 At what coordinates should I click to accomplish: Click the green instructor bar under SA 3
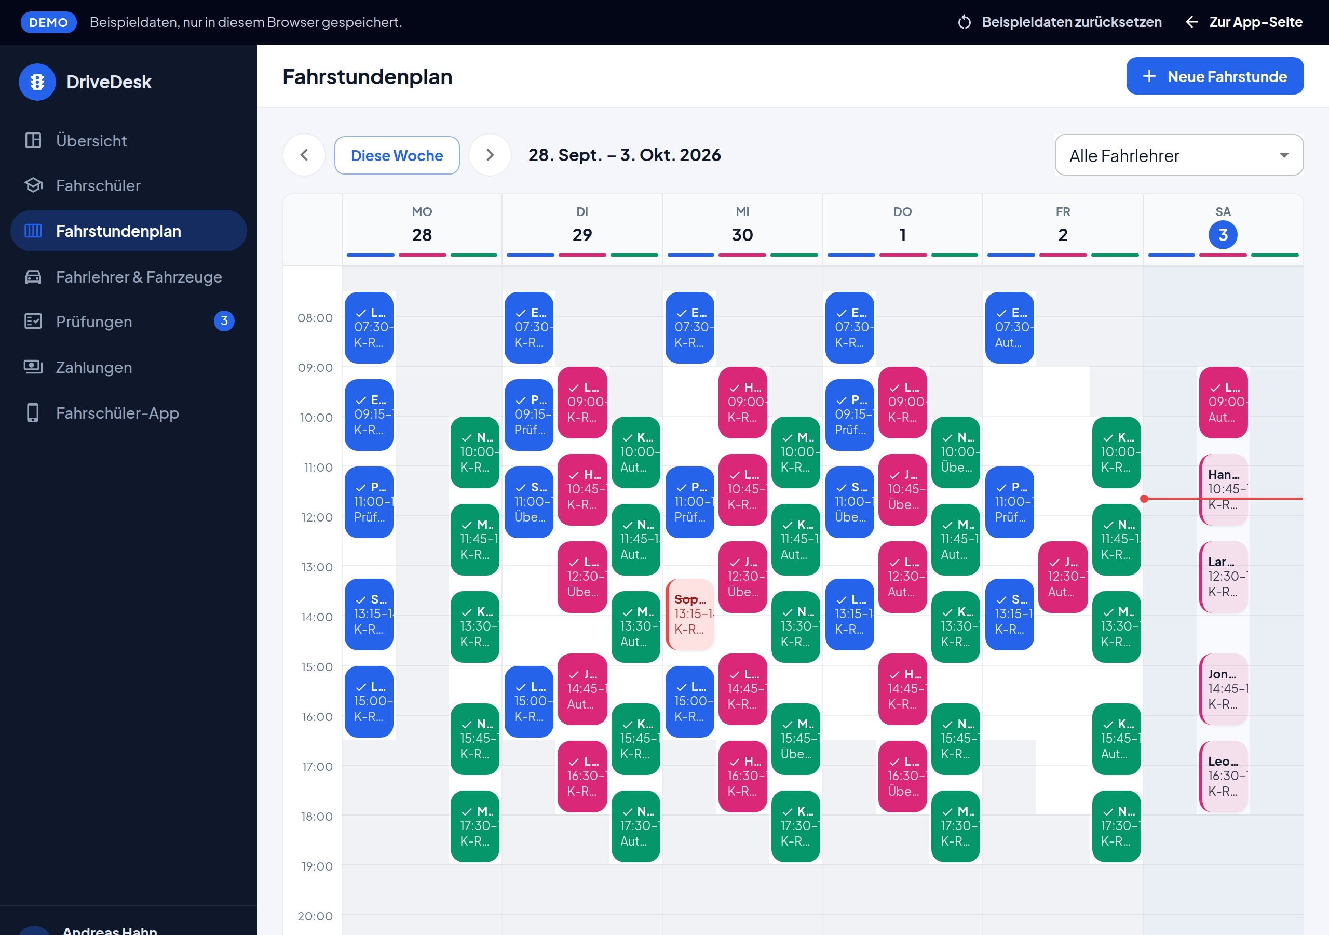click(x=1274, y=255)
